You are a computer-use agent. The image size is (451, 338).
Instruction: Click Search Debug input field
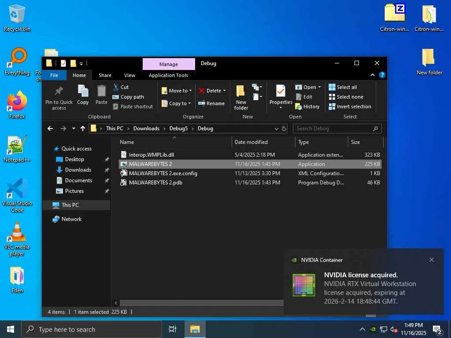point(337,129)
